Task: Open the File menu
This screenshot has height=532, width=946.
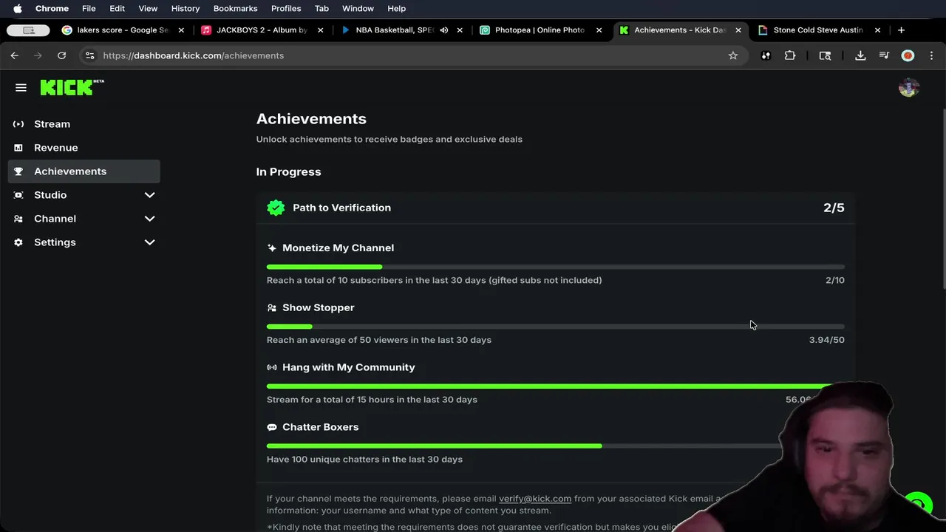Action: pos(89,8)
